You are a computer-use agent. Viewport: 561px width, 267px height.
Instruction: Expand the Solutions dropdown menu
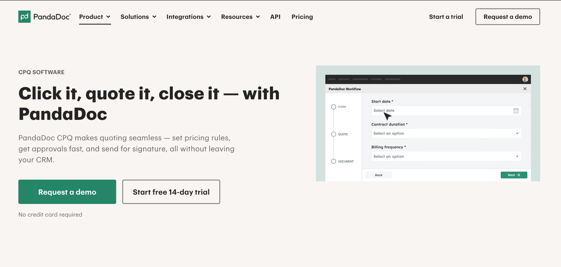click(138, 17)
